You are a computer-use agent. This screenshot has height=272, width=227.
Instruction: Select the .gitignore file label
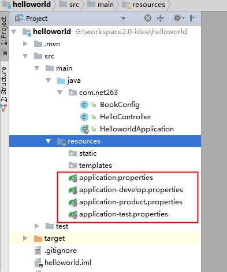(x=61, y=251)
